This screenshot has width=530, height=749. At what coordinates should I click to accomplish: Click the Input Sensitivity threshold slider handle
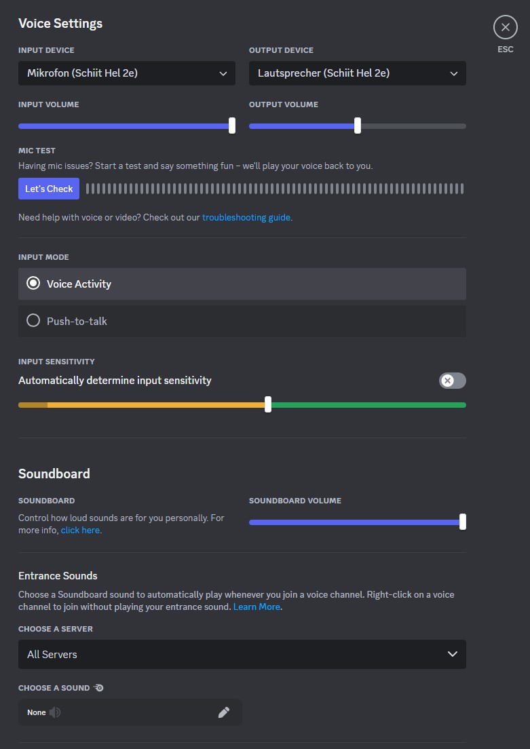(x=268, y=404)
